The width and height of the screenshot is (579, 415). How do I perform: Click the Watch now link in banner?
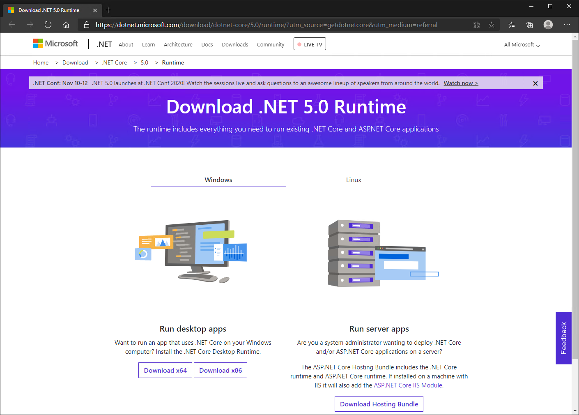(461, 83)
